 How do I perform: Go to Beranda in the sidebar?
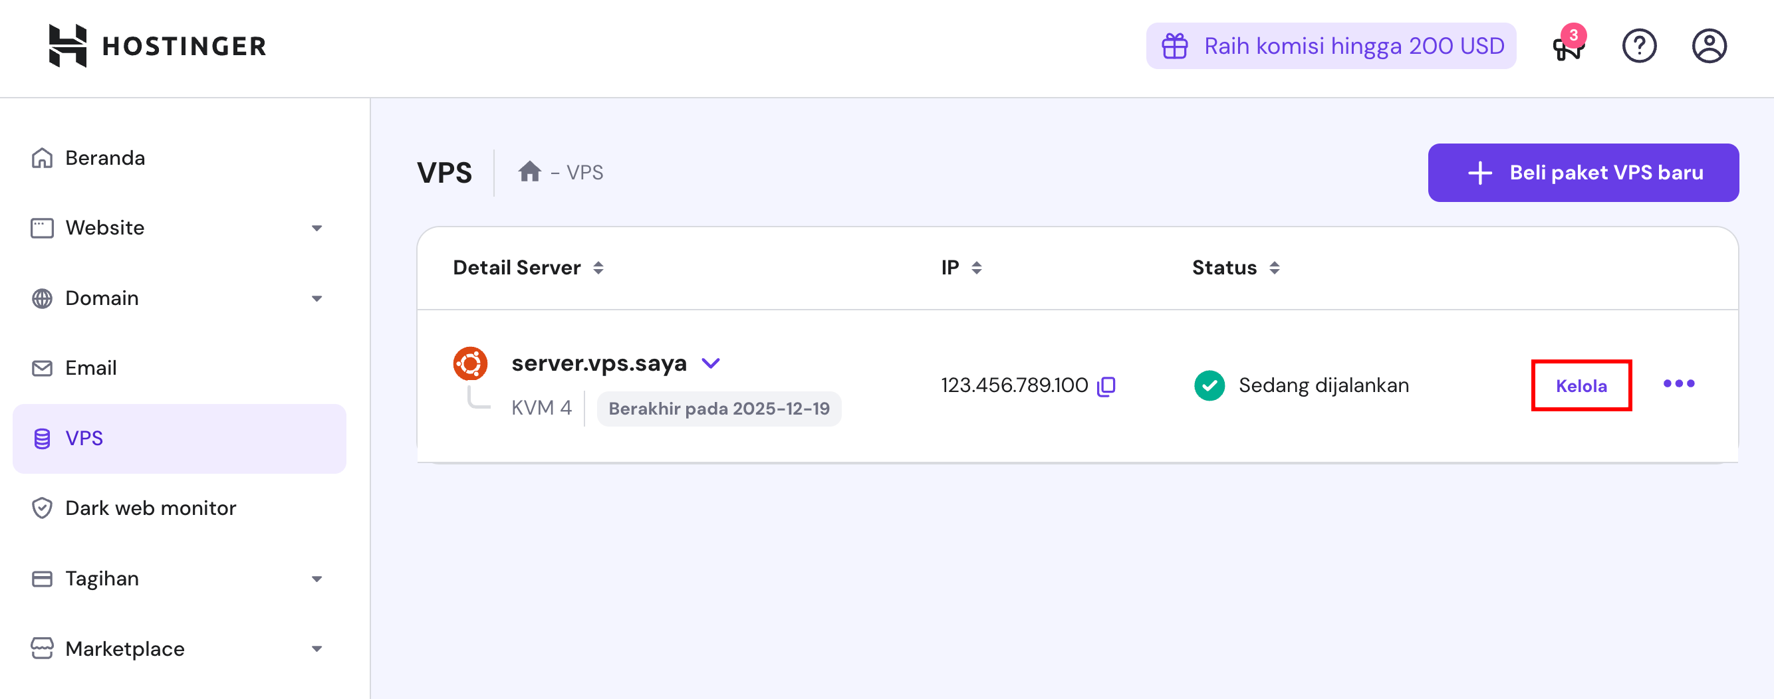click(104, 158)
